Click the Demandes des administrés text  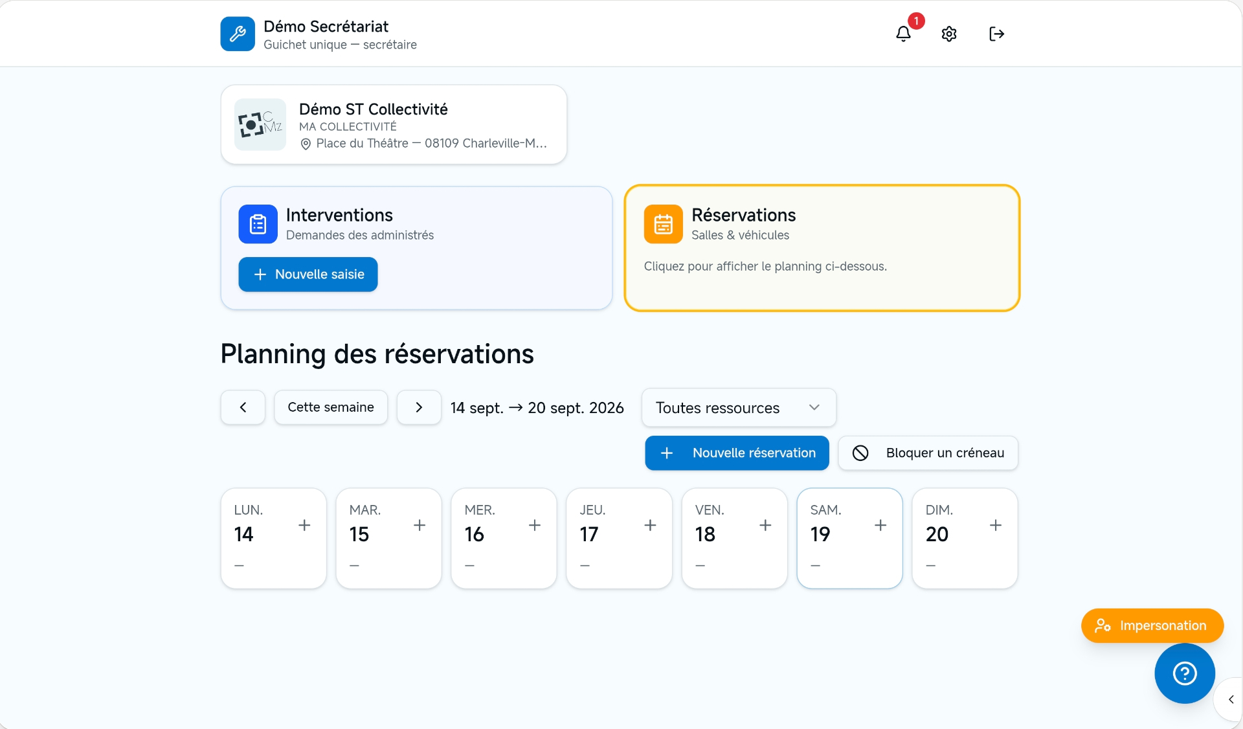360,235
